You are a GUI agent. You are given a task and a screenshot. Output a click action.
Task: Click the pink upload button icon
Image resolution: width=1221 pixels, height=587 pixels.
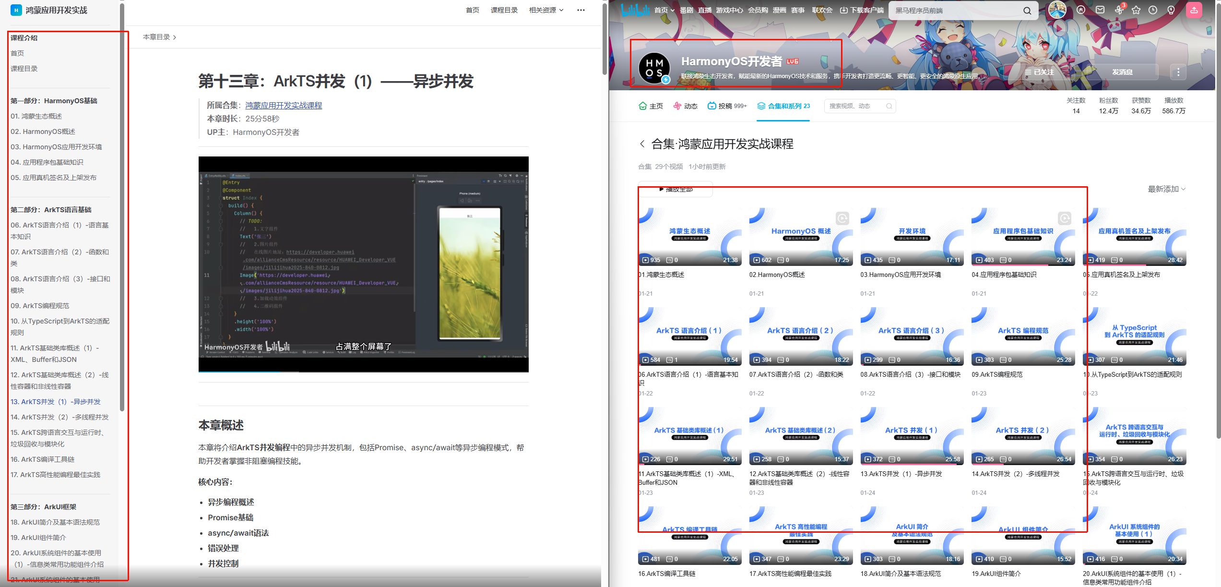pos(1194,10)
